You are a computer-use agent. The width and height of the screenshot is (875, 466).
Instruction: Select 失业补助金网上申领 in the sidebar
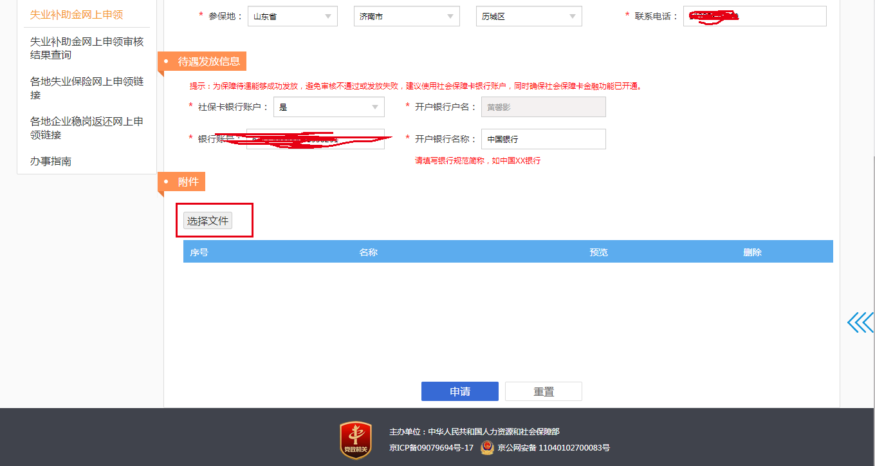77,14
